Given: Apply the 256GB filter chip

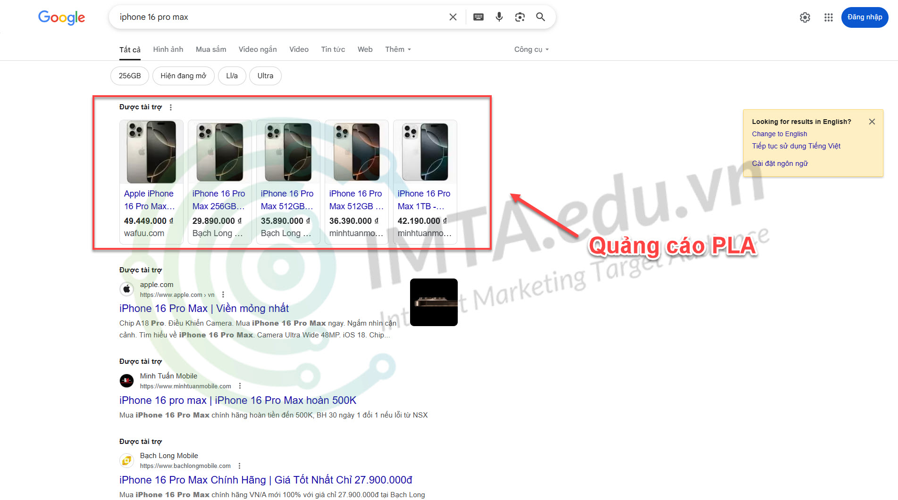Looking at the screenshot, I should click(130, 76).
